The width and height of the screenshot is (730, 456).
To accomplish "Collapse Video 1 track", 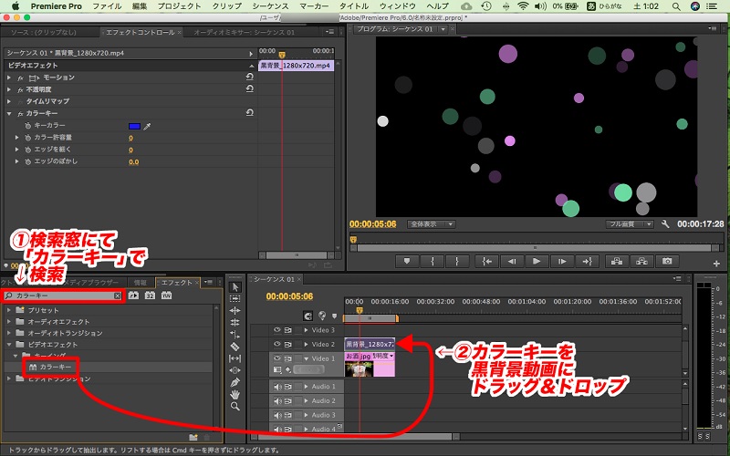I will click(x=307, y=358).
